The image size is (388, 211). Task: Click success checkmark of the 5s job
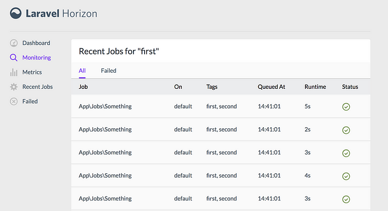click(x=346, y=107)
